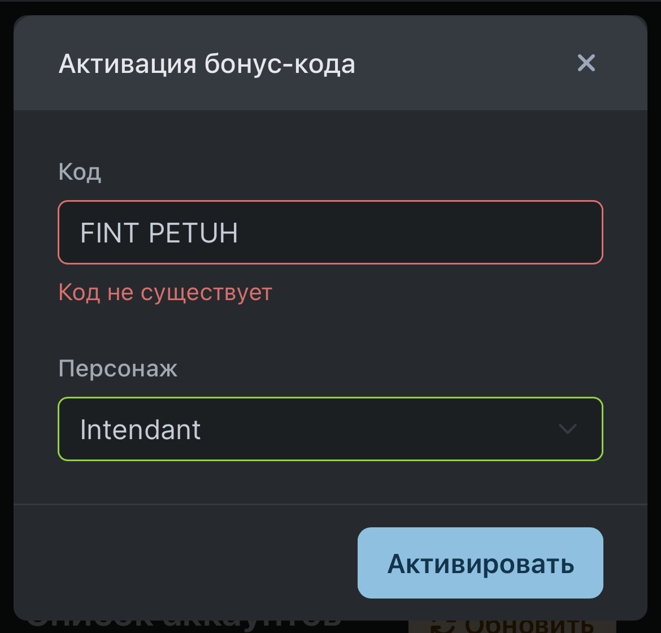Click the partially hidden Обновить button
This screenshot has height=633, width=661.
(528, 626)
